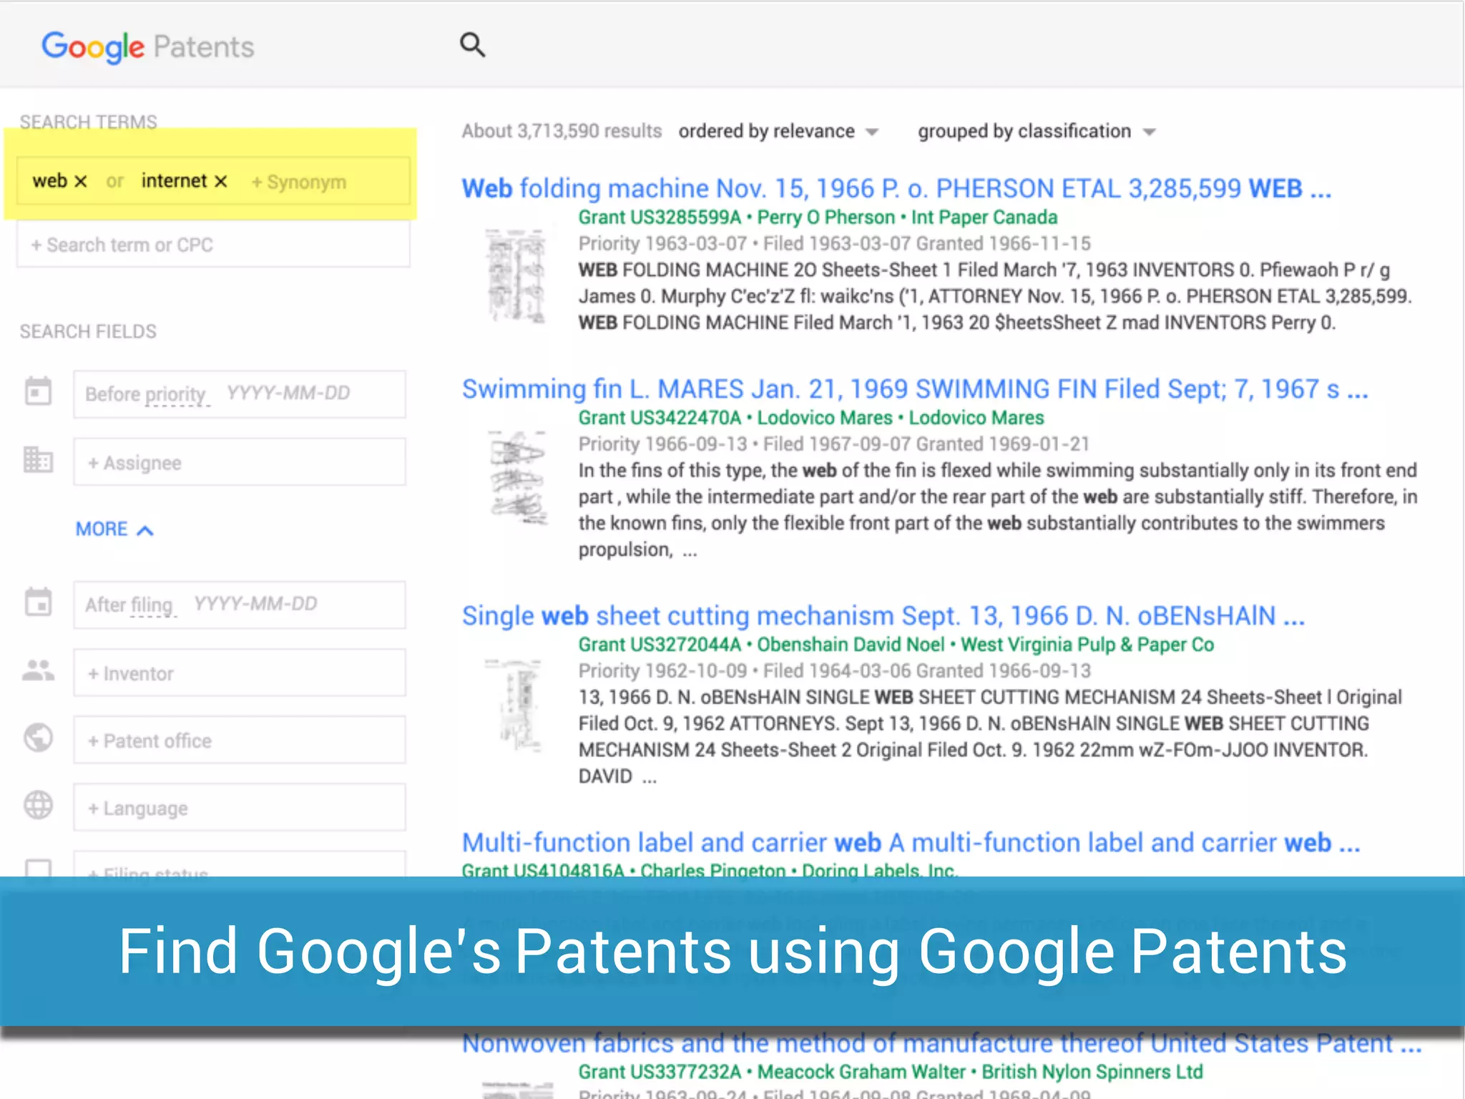The height and width of the screenshot is (1099, 1465).
Task: Click the assignee building icon
Action: click(39, 460)
